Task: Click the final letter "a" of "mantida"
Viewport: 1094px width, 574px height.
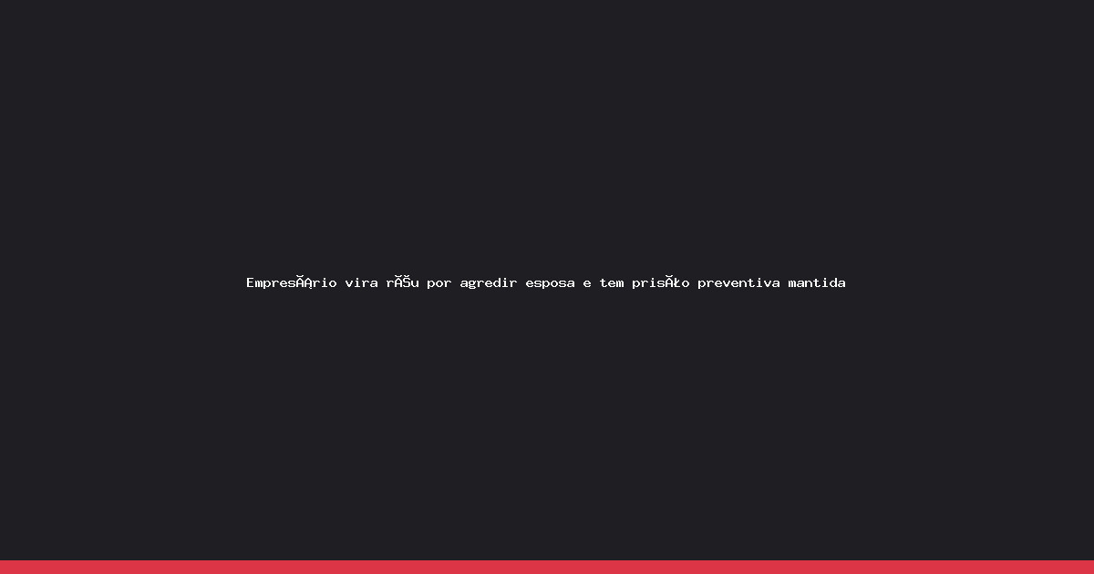Action: click(841, 283)
